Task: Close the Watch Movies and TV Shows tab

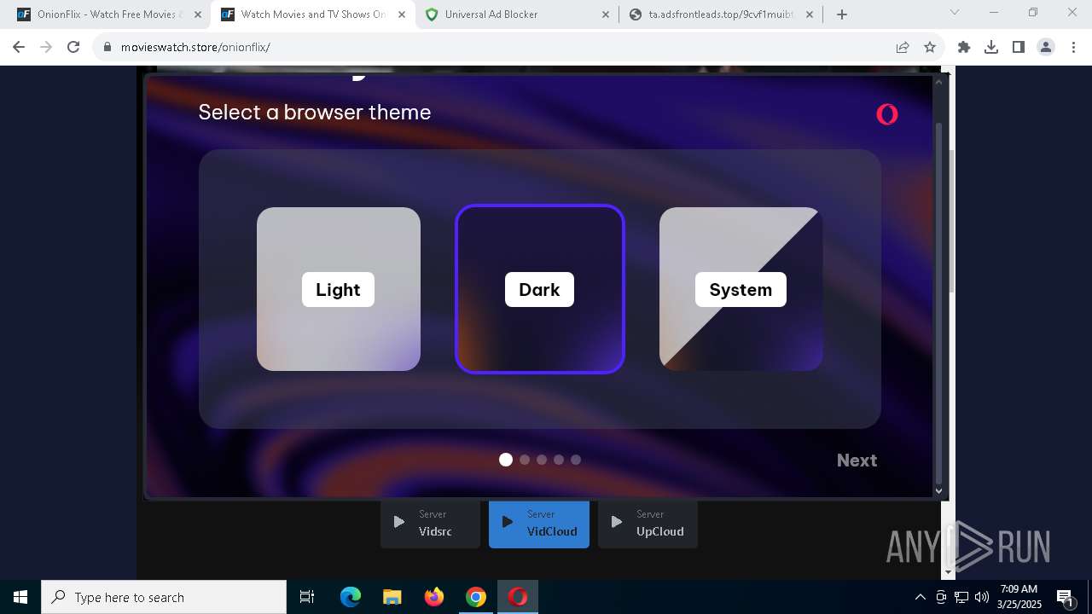Action: [402, 14]
